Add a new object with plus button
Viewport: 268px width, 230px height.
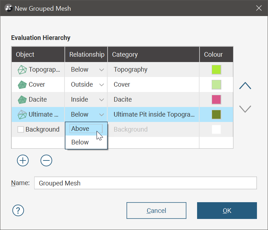click(23, 160)
